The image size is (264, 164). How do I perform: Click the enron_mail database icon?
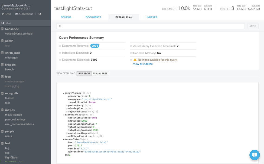(2, 53)
